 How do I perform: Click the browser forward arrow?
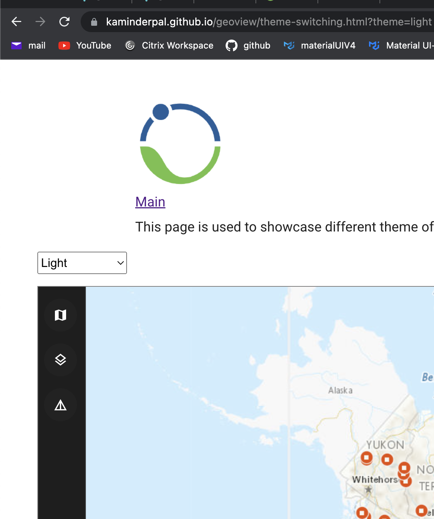pos(40,21)
